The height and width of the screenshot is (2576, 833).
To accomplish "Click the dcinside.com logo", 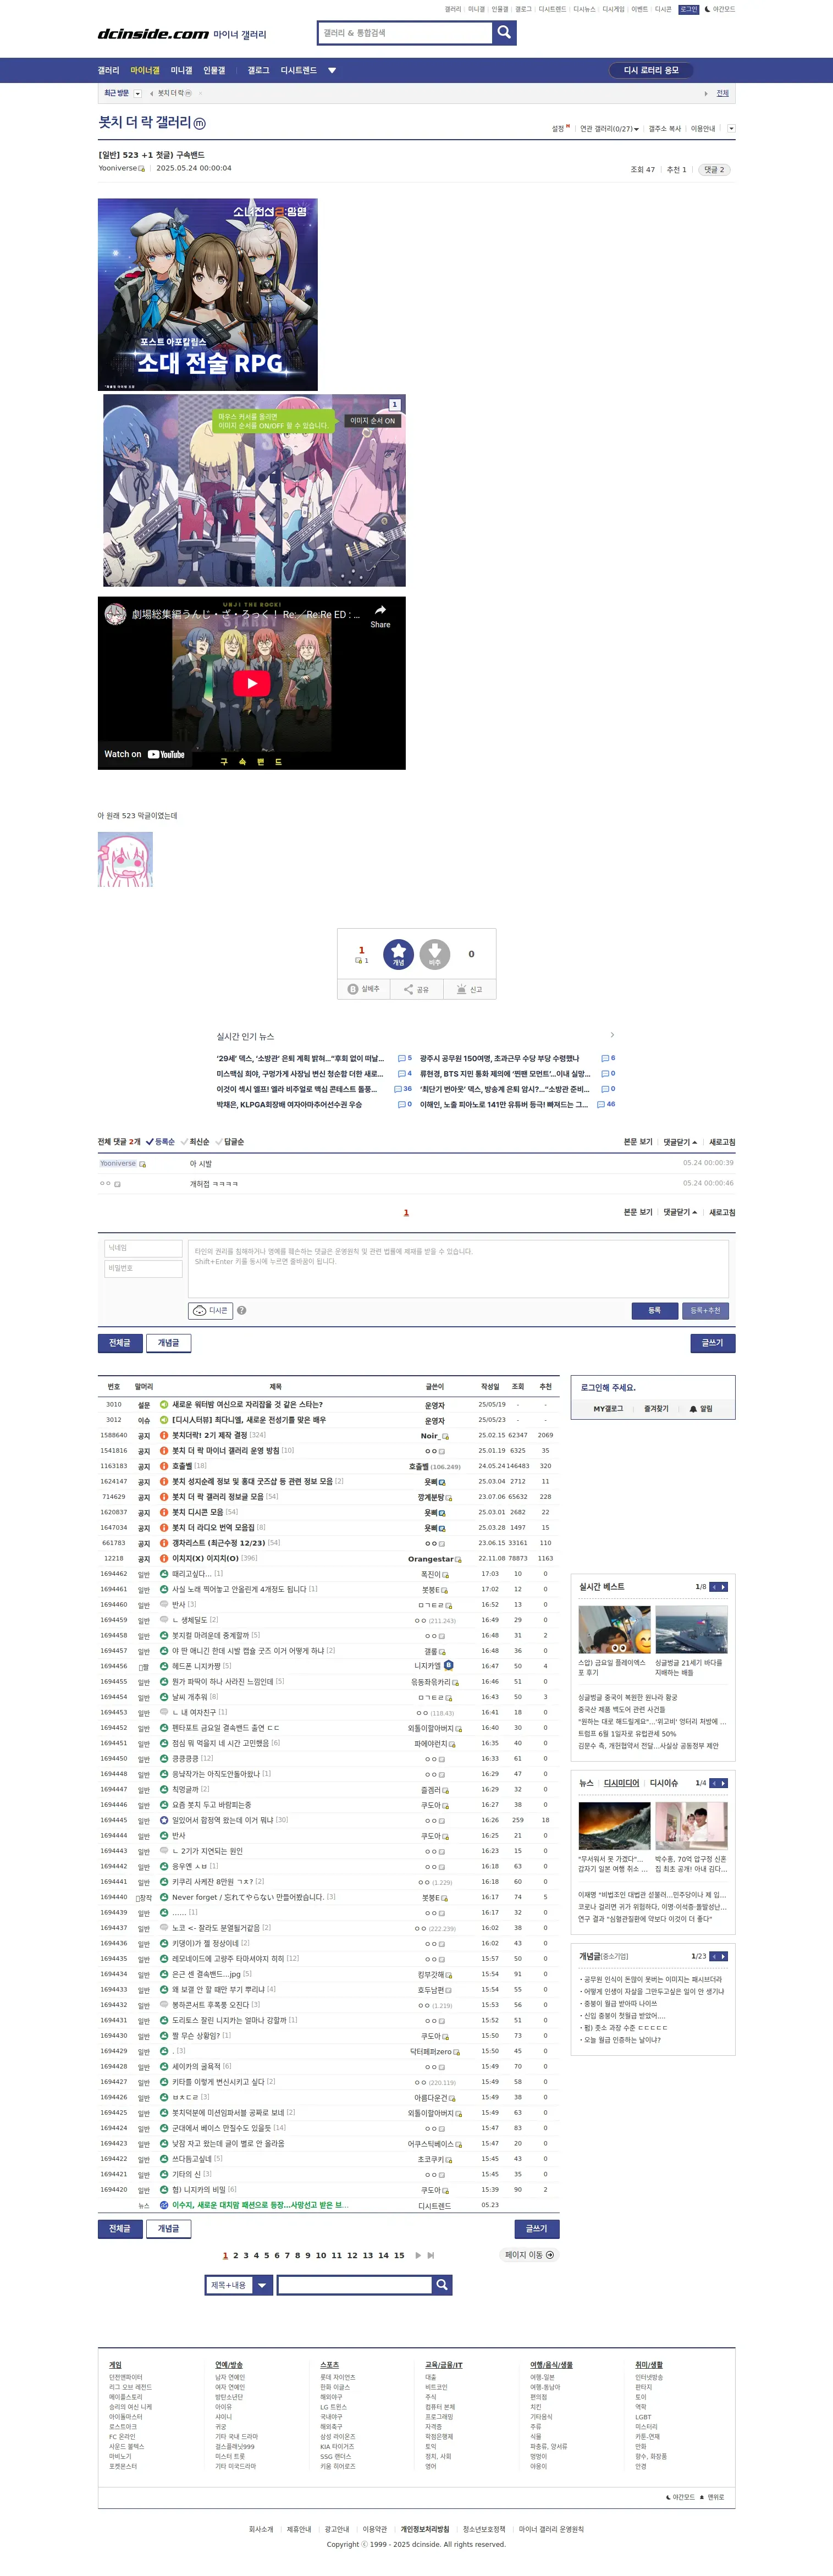I will 153,34.
